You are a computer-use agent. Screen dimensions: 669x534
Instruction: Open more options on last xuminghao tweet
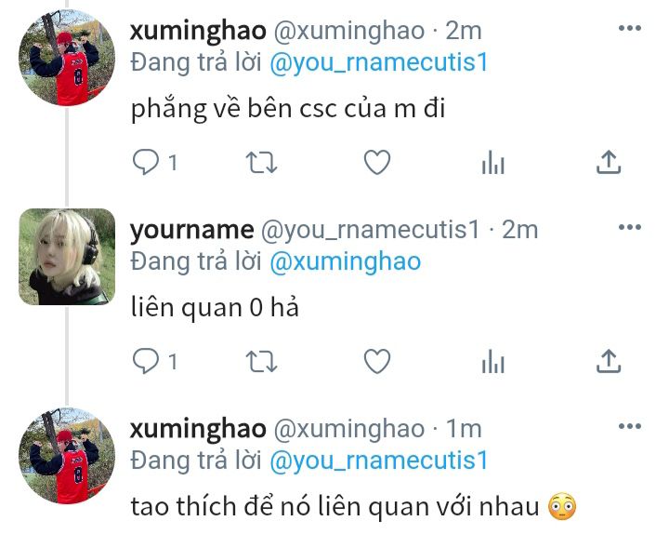pos(630,426)
